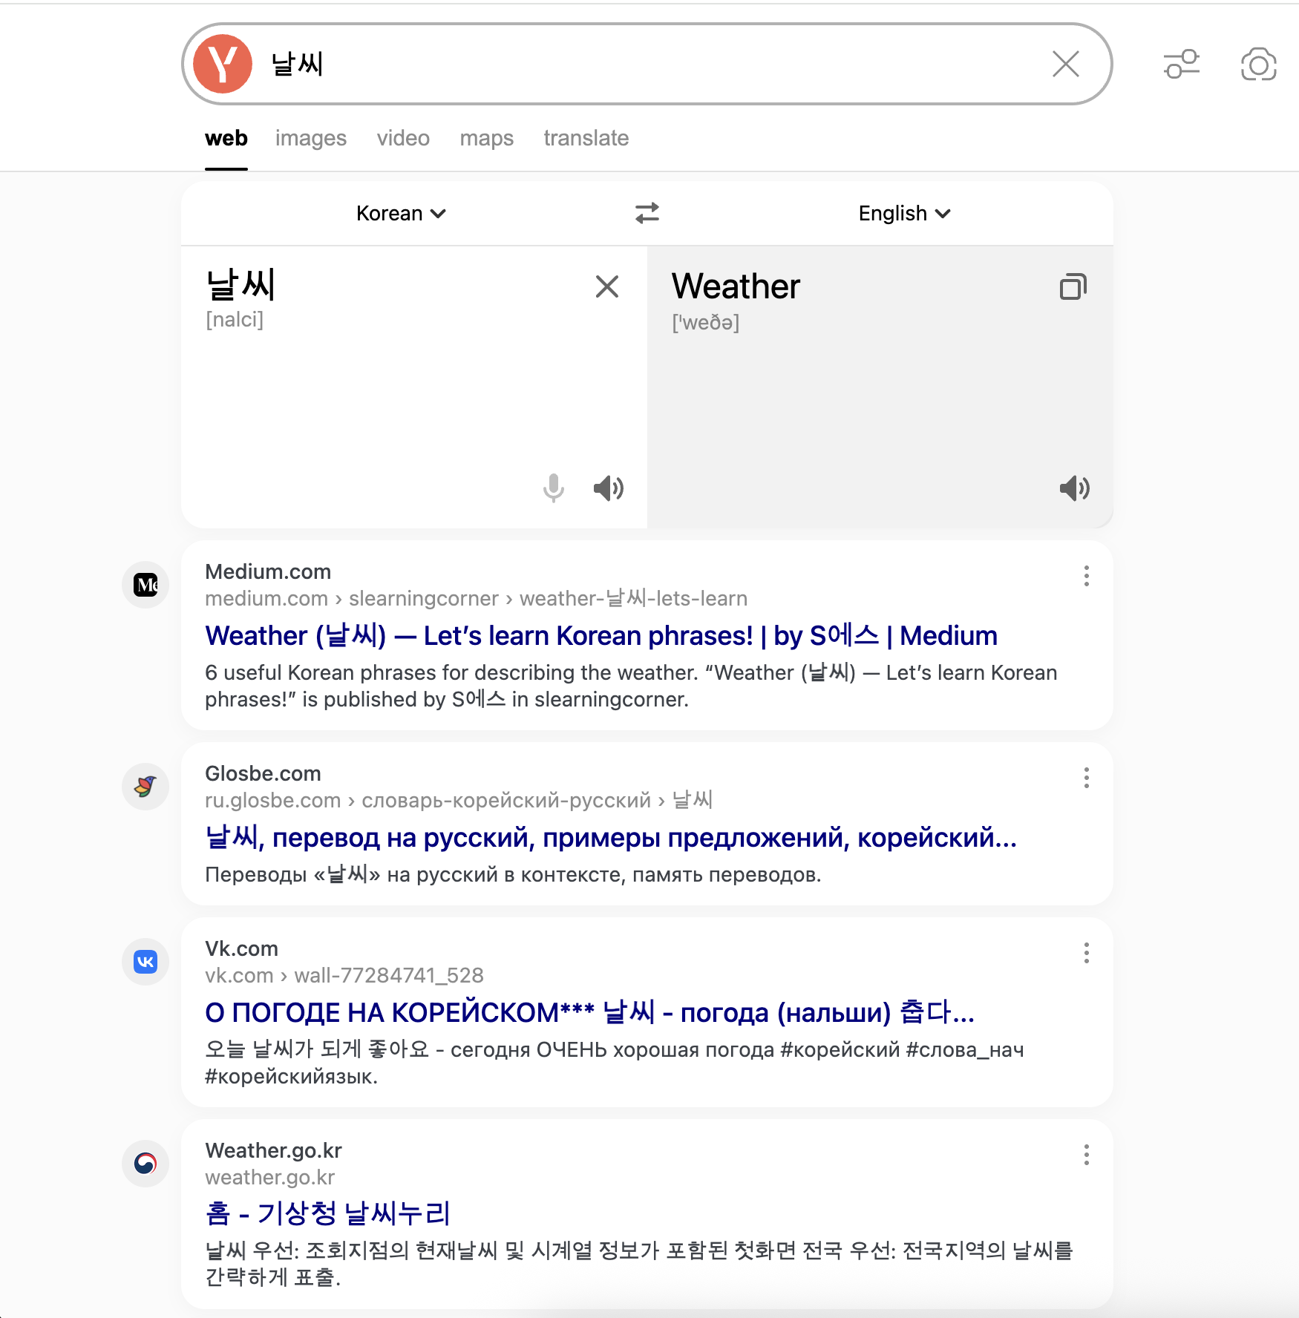Switch to the translate tab
The width and height of the screenshot is (1299, 1318).
tap(586, 139)
